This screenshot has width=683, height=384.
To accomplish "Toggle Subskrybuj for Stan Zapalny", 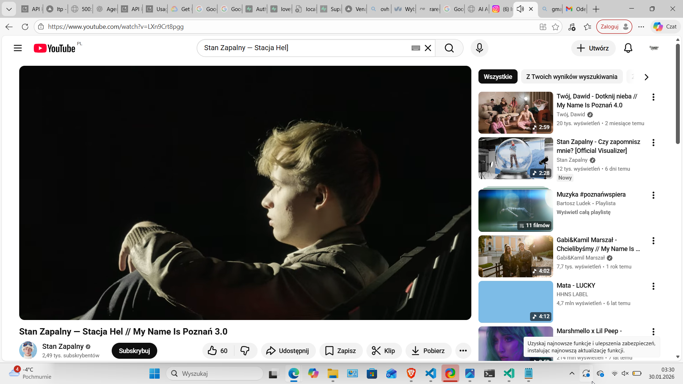I will [134, 351].
